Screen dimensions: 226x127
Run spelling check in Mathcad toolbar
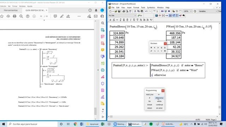coord(130,11)
